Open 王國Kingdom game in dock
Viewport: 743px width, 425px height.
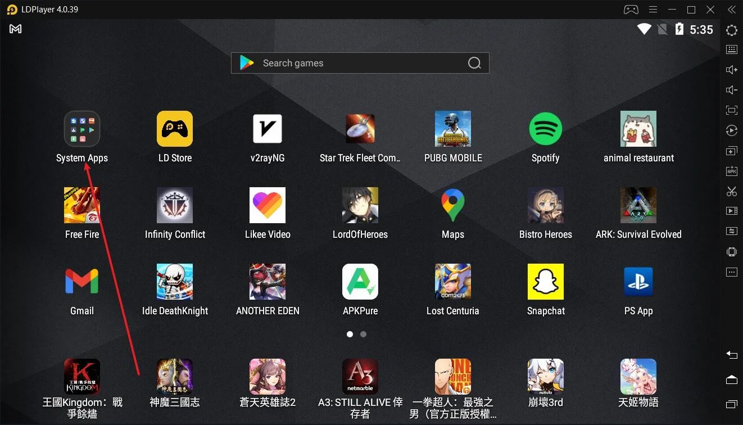pyautogui.click(x=82, y=377)
